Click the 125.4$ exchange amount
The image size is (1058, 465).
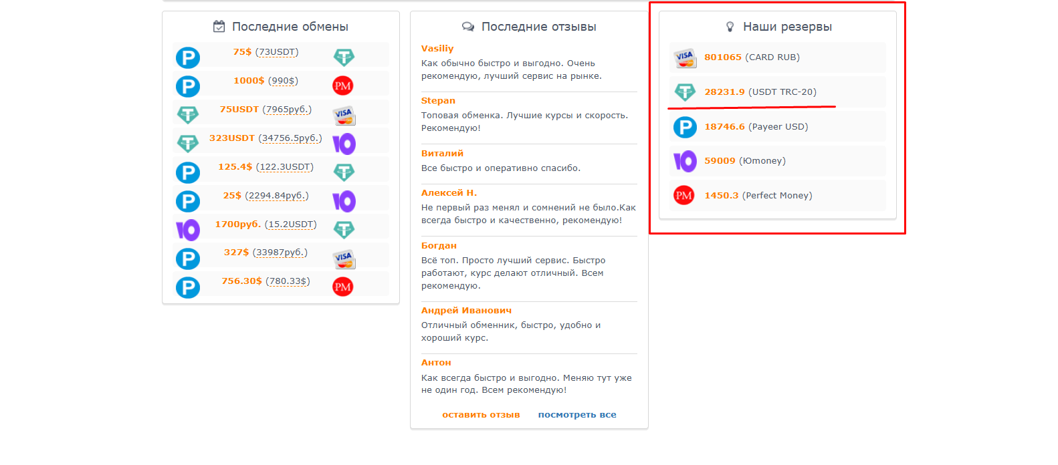[235, 167]
